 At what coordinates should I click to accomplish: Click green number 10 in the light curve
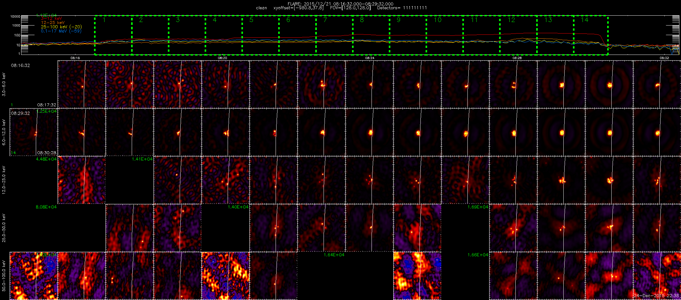click(x=437, y=20)
